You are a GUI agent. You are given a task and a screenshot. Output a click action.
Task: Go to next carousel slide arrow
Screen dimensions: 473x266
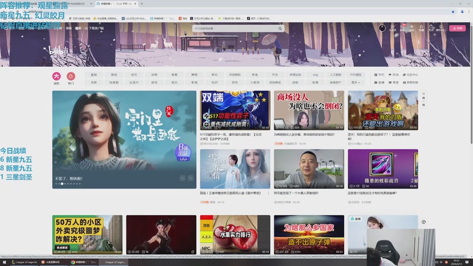pyautogui.click(x=190, y=178)
